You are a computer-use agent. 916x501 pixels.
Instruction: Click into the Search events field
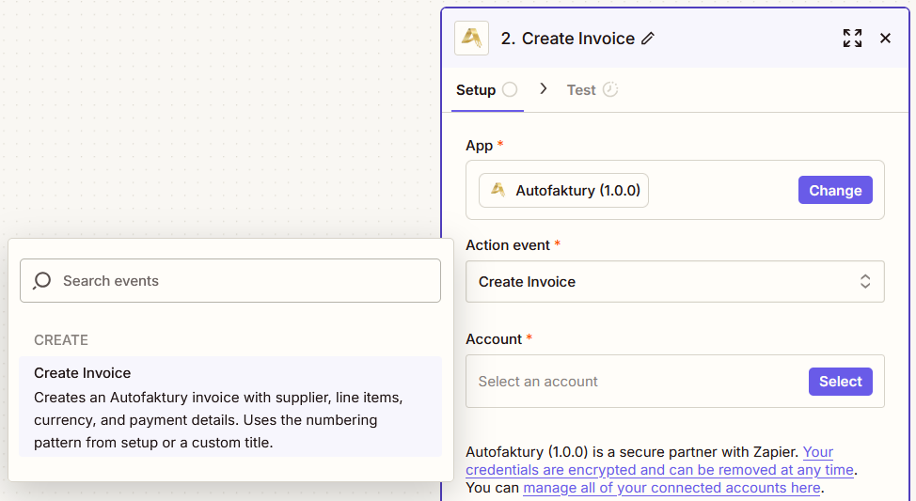[230, 281]
